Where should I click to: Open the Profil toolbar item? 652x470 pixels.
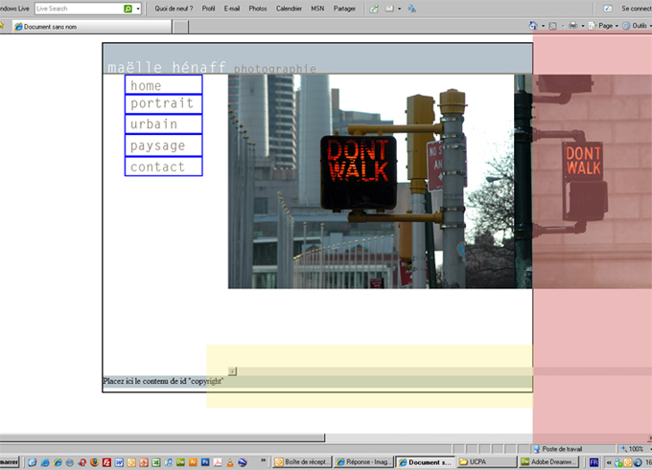click(x=208, y=9)
